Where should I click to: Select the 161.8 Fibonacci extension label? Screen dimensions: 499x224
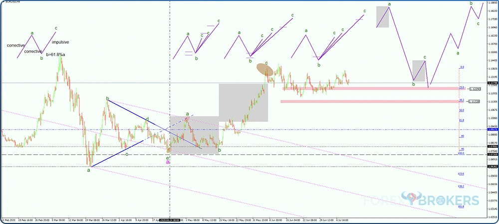coord(462,207)
